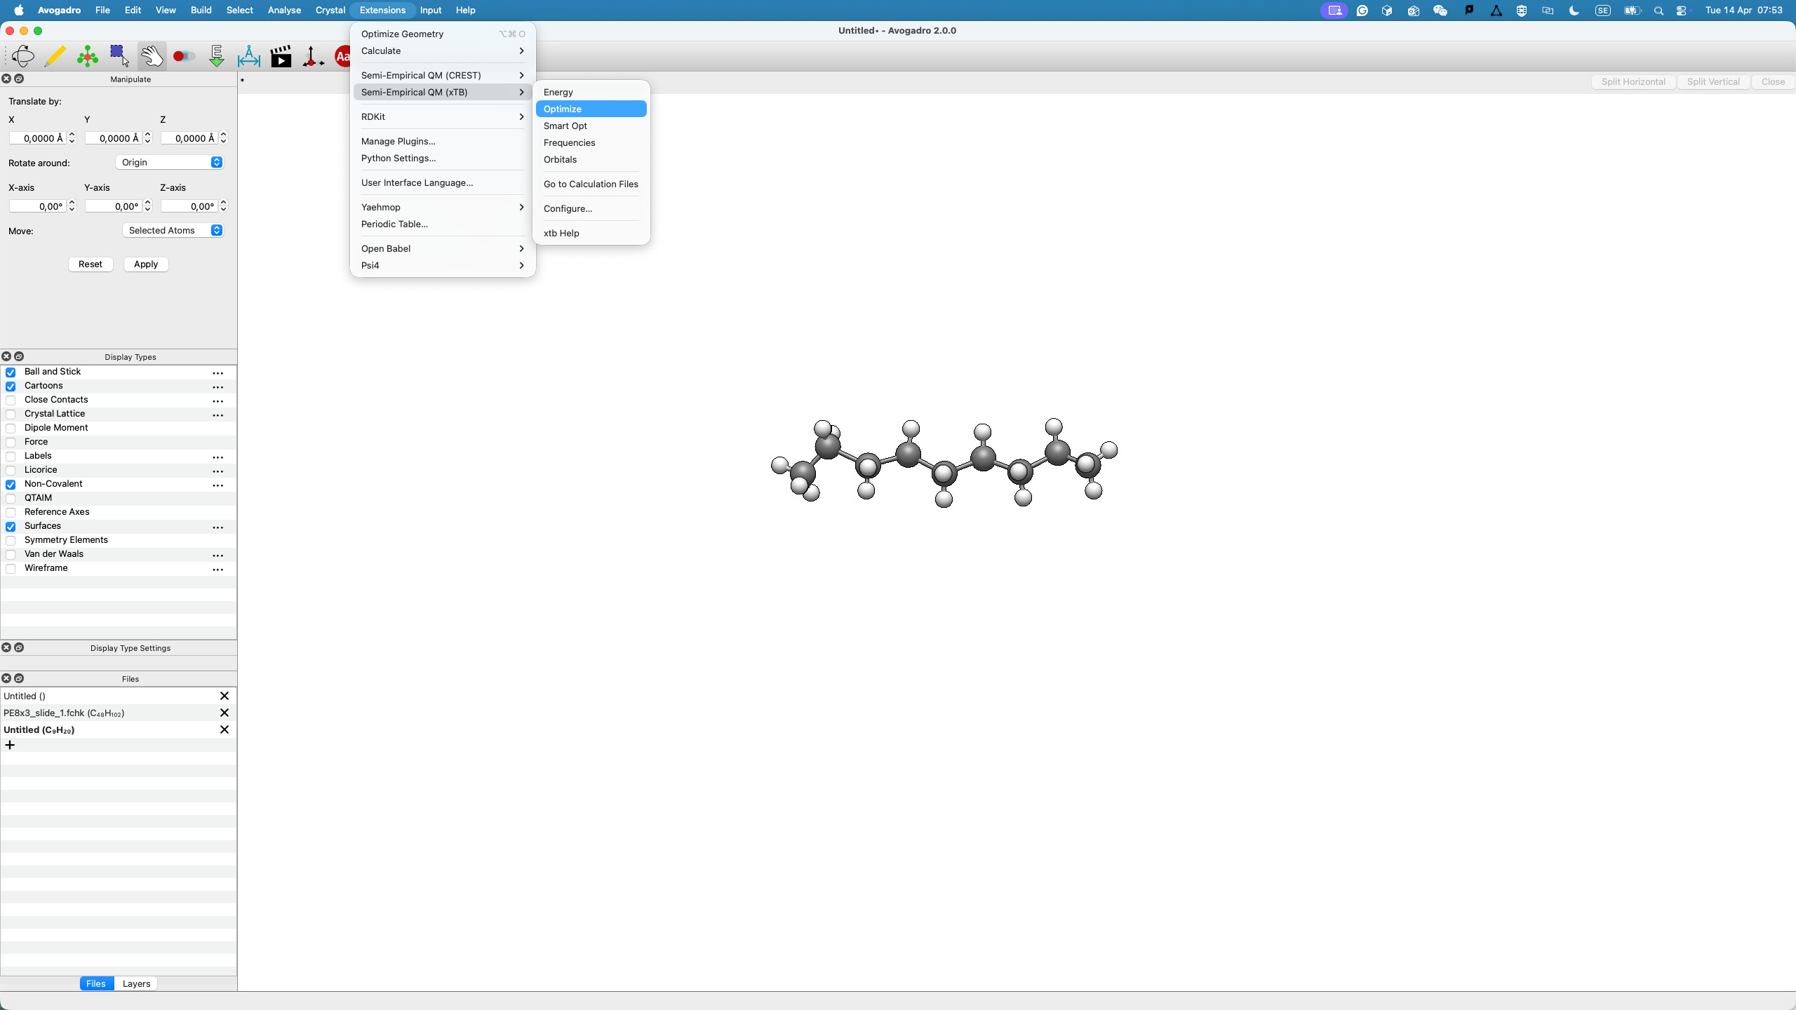Open the Rotate around Origin dropdown

point(170,163)
